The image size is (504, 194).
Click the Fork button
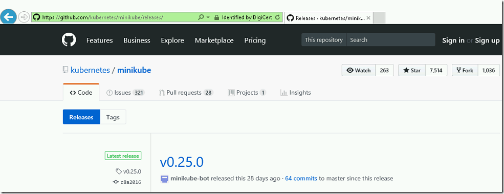point(465,71)
